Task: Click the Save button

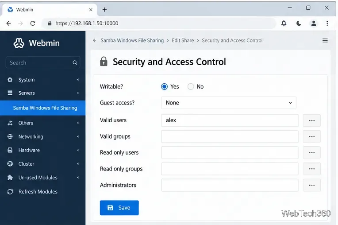Action: (x=119, y=208)
